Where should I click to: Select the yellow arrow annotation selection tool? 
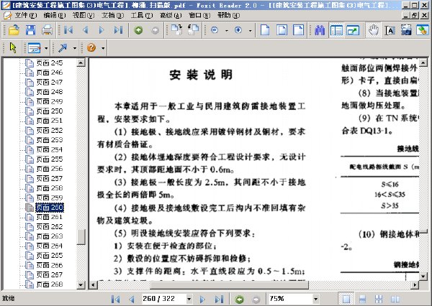(x=13, y=48)
